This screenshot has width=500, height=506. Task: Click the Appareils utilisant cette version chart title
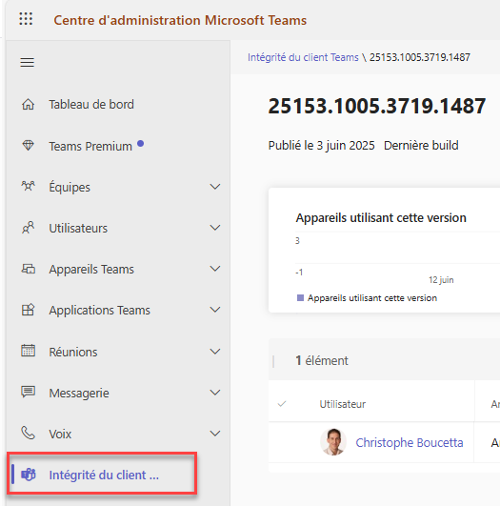click(381, 218)
